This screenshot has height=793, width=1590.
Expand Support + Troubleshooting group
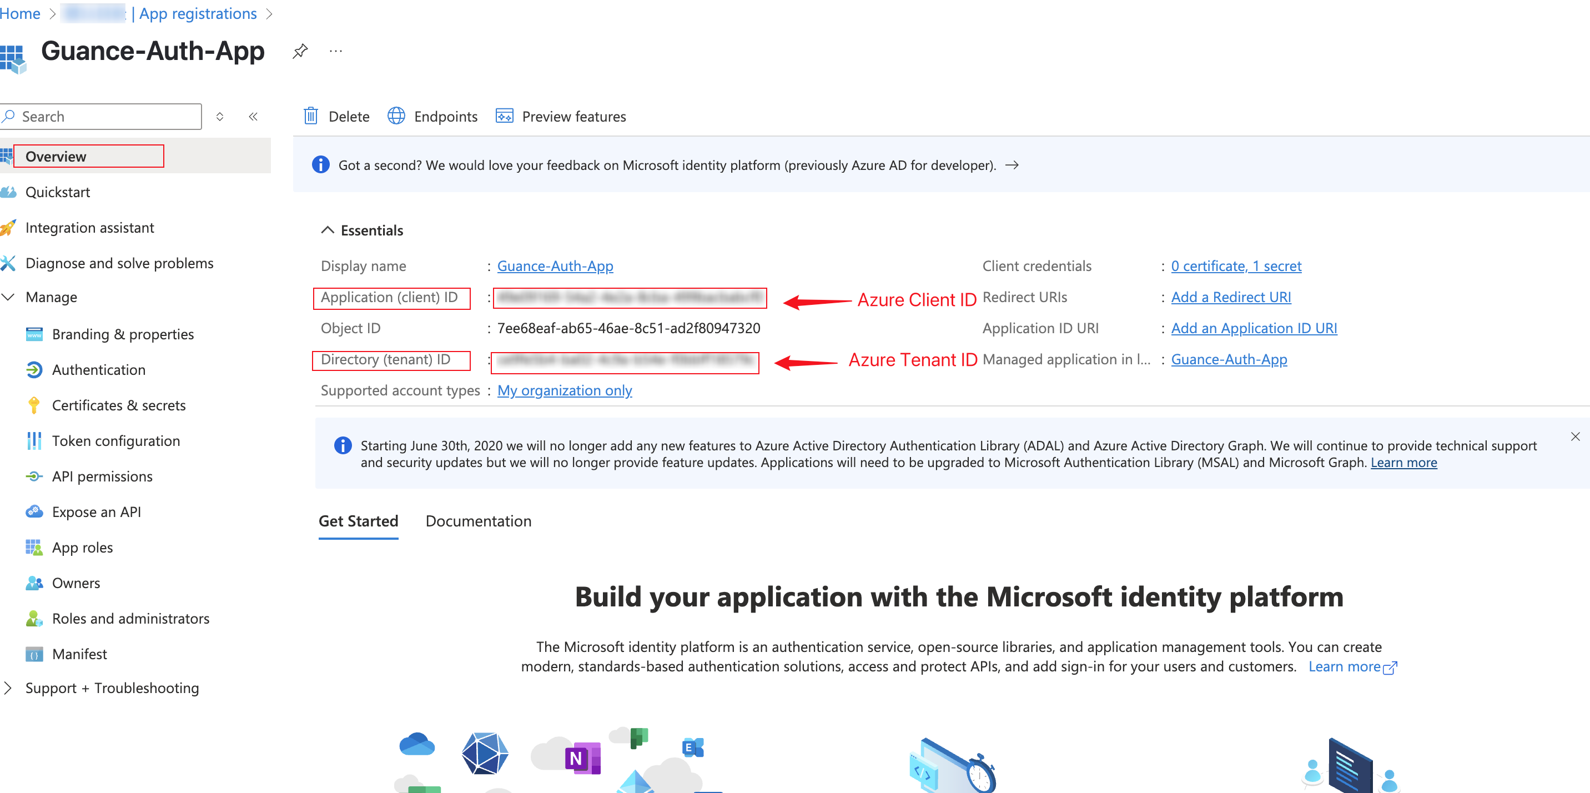click(9, 688)
